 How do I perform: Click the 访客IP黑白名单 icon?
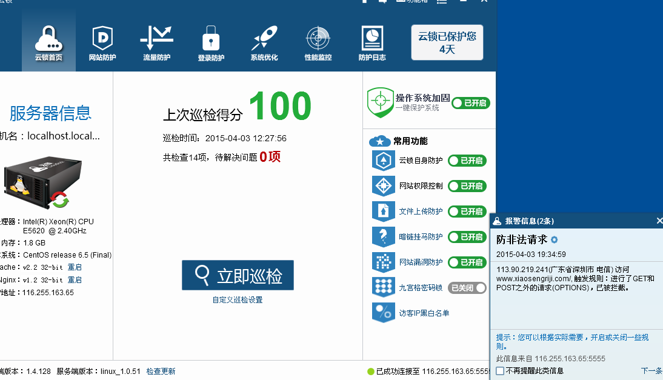pos(383,313)
